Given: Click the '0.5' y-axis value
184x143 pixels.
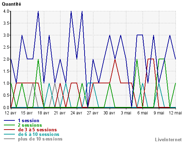Looking at the screenshot, I should (6, 95).
